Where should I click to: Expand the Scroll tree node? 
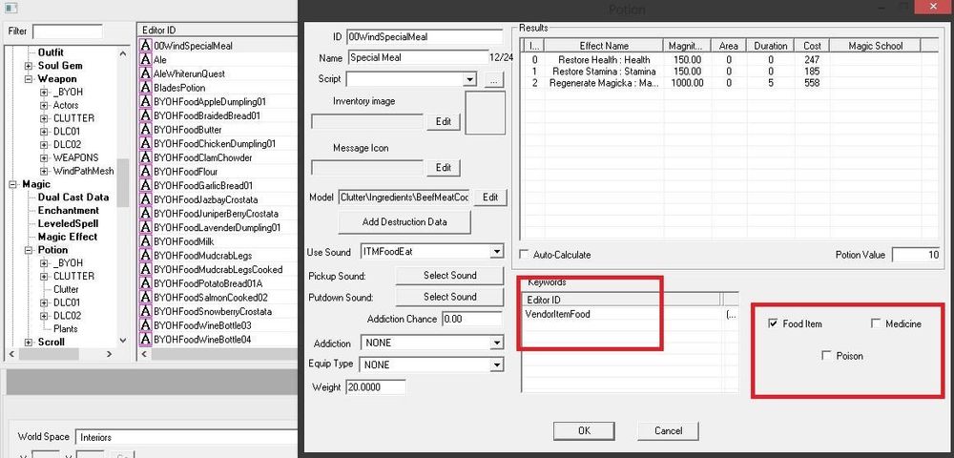(29, 343)
